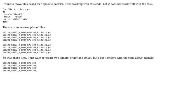
Task: Click the dir="${file%R*}" code line
Action: click(x=14, y=14)
